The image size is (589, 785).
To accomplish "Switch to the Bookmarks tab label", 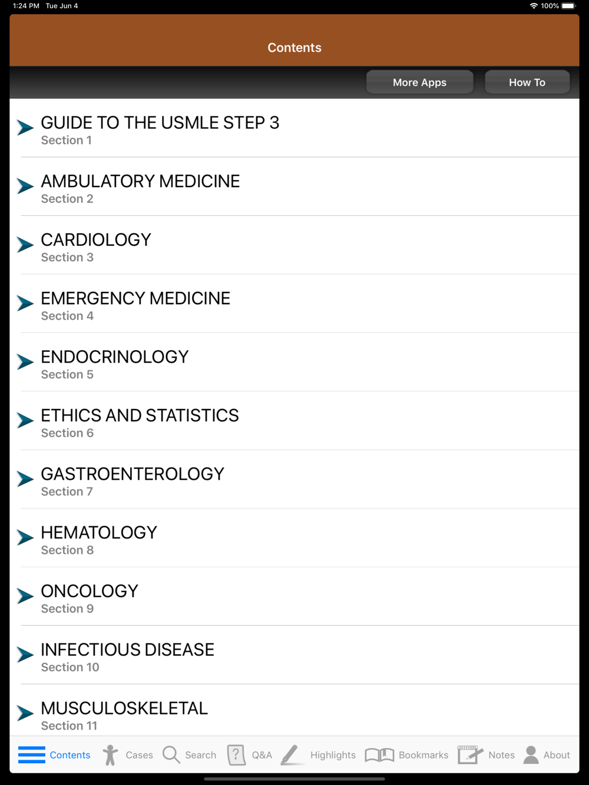I will point(423,755).
